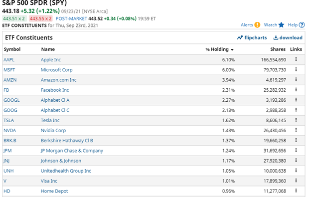Open the links menu for the Nvidia Corp row
Image resolution: width=311 pixels, height=197 pixels.
pos(296,130)
